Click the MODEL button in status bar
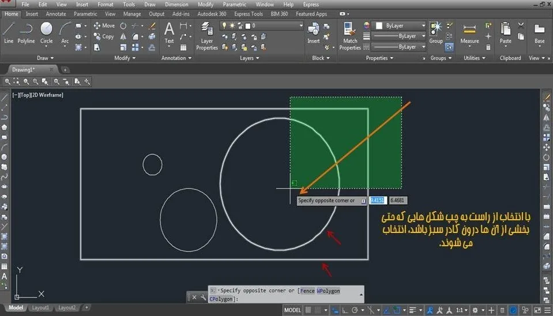 [292, 310]
